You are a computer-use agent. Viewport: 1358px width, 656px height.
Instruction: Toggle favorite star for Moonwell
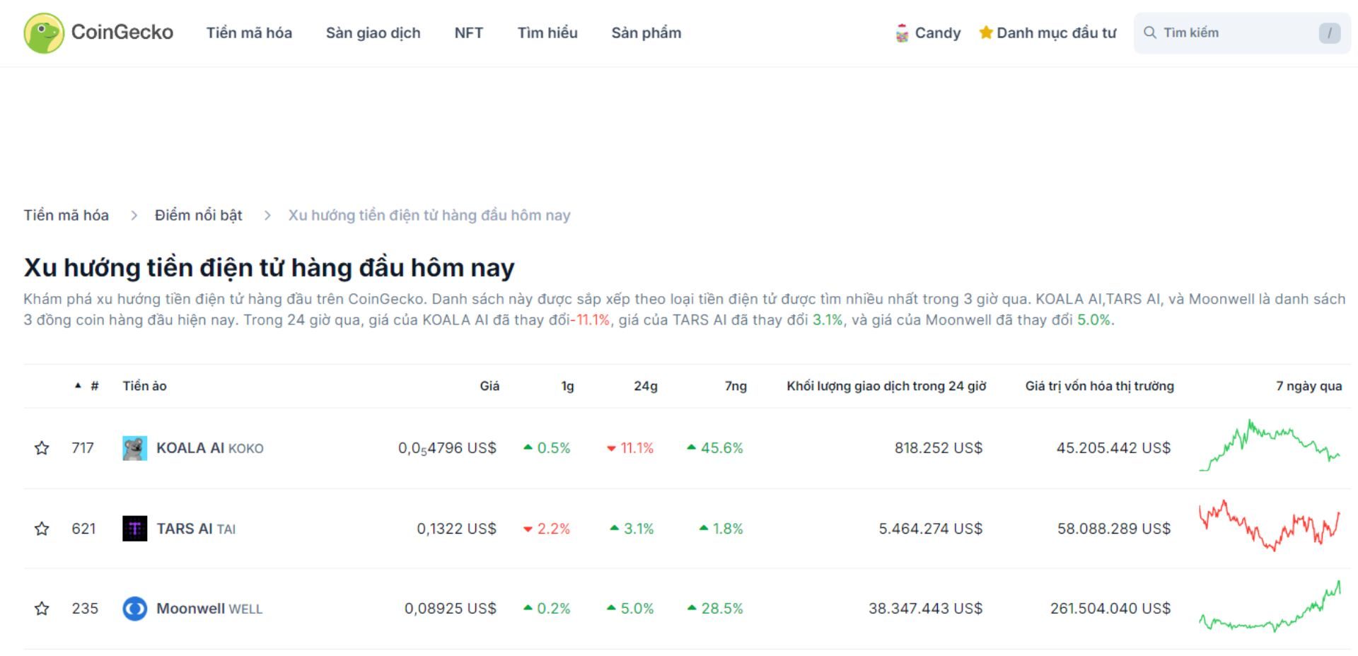41,608
